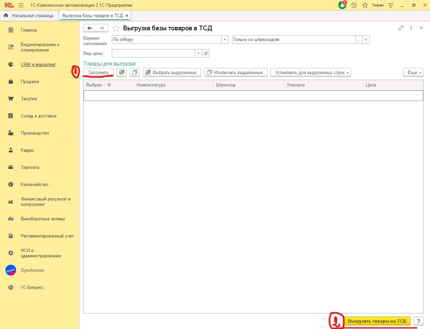Open the hamburger main menu icon

(x=21, y=5)
